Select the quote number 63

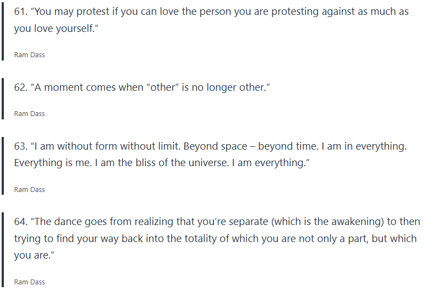coord(20,147)
